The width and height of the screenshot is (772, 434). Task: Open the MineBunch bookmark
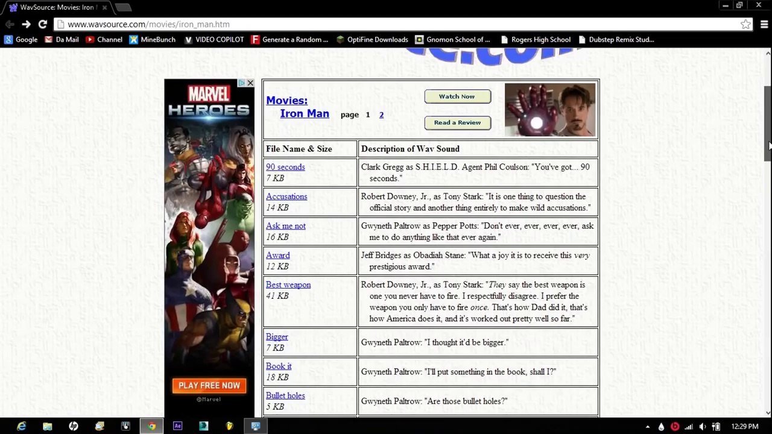[153, 40]
